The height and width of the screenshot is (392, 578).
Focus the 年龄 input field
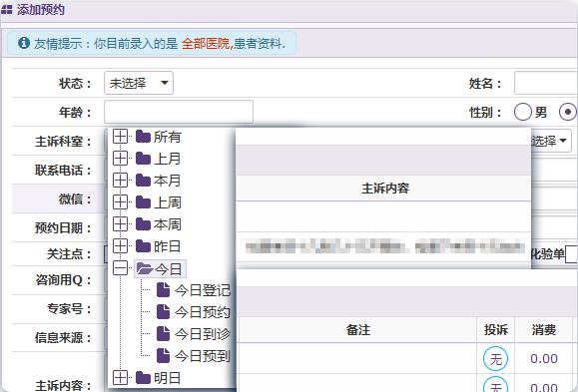click(179, 112)
